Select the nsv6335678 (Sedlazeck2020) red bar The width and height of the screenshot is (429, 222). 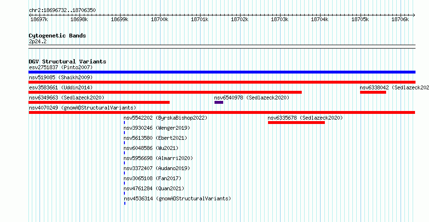coord(296,123)
